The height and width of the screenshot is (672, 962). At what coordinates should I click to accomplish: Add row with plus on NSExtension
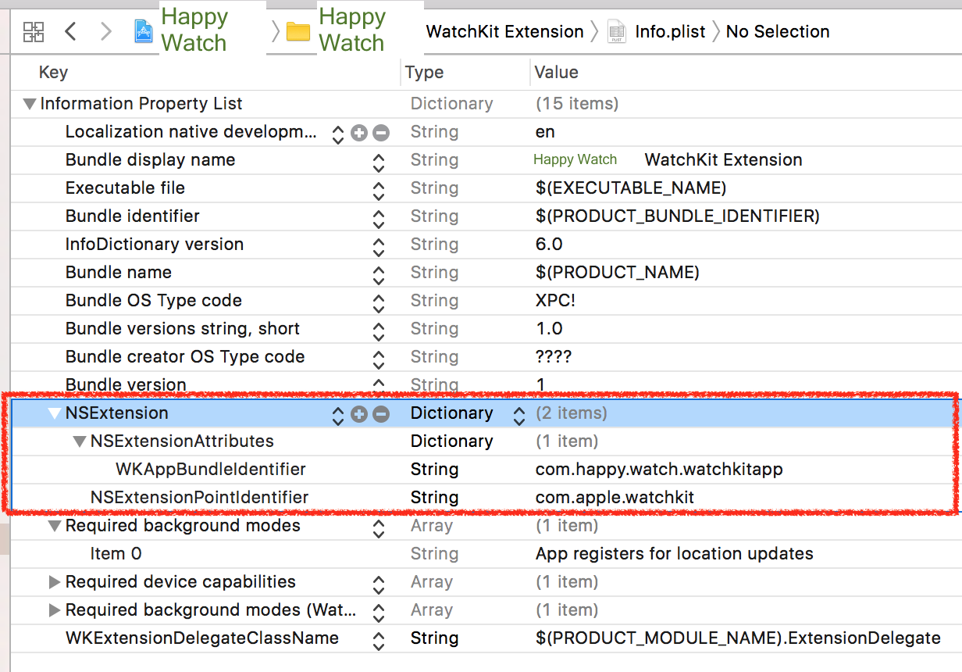(359, 413)
